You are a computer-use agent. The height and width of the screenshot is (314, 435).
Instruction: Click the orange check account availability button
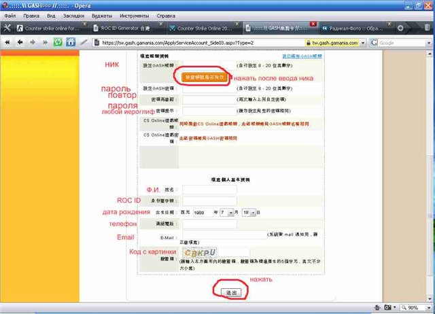pyautogui.click(x=205, y=77)
